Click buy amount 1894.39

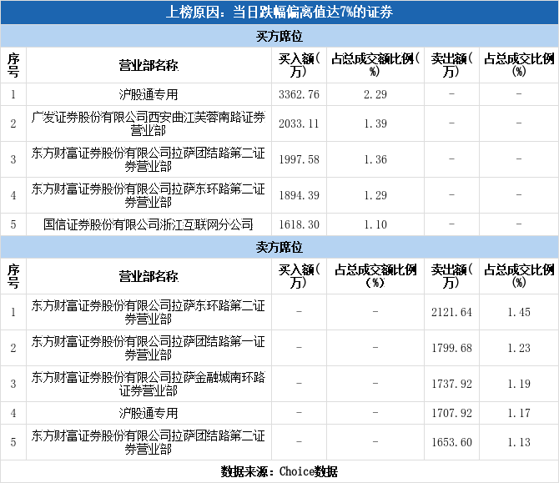(300, 195)
